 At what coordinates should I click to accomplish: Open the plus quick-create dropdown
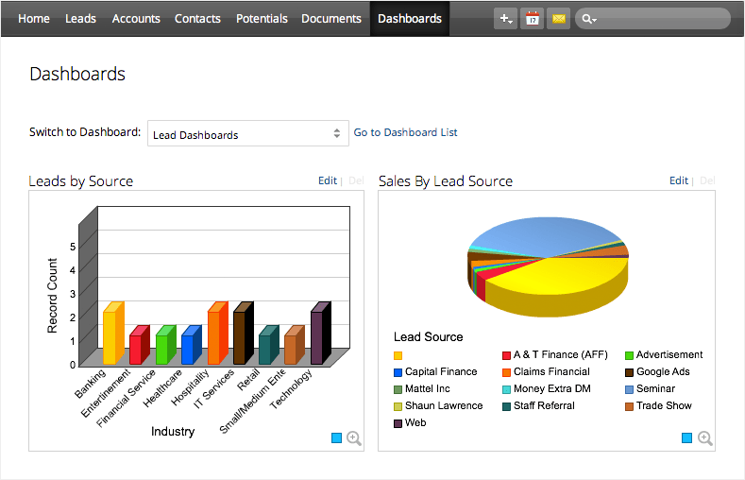point(505,19)
